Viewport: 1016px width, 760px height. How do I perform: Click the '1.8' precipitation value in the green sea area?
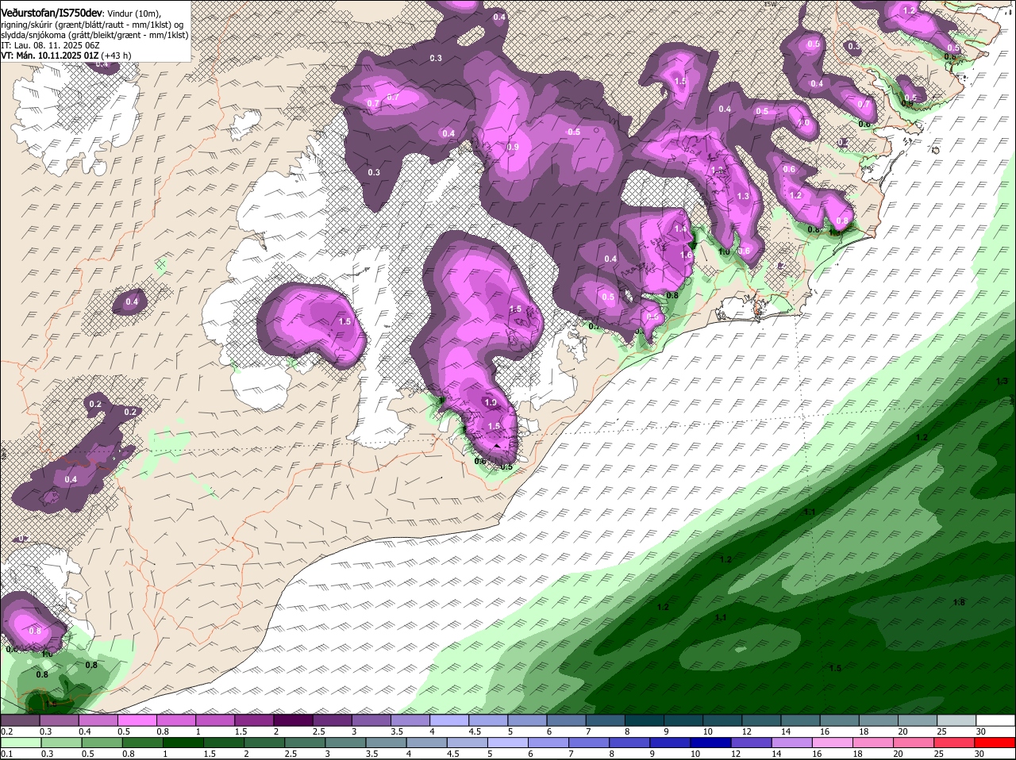pos(959,602)
